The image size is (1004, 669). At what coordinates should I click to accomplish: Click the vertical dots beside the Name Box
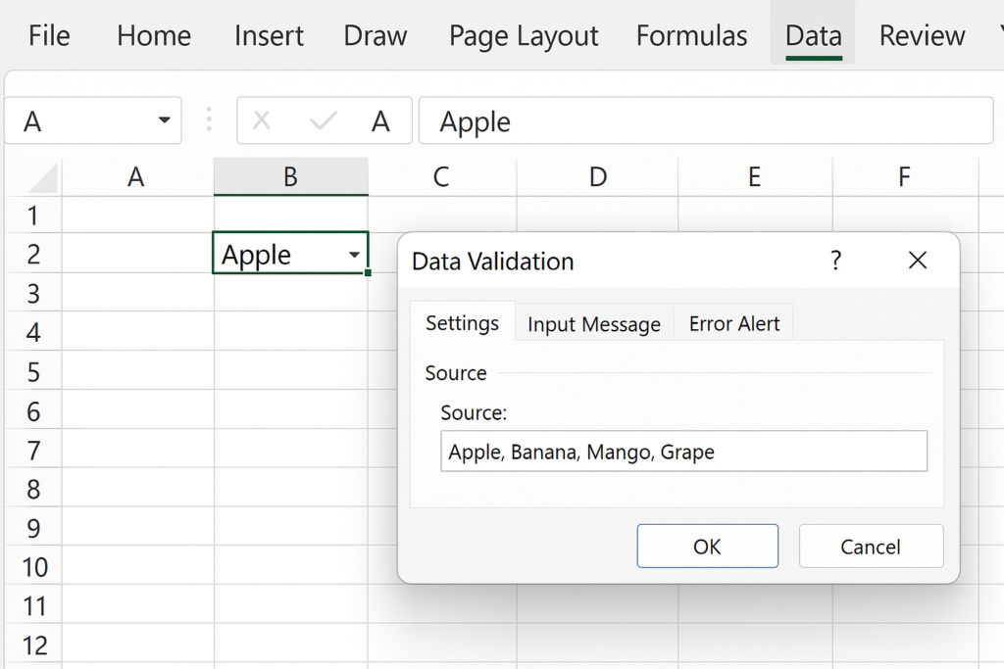click(209, 120)
